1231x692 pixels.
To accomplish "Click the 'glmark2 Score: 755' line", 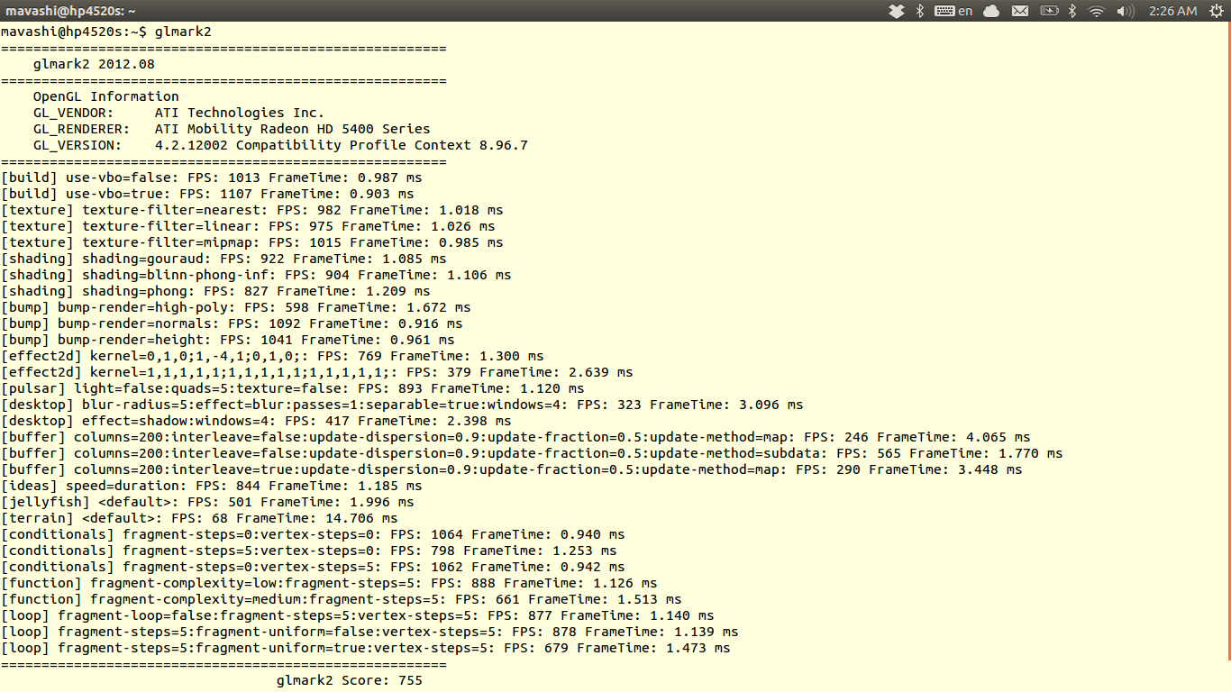I will click(x=349, y=680).
